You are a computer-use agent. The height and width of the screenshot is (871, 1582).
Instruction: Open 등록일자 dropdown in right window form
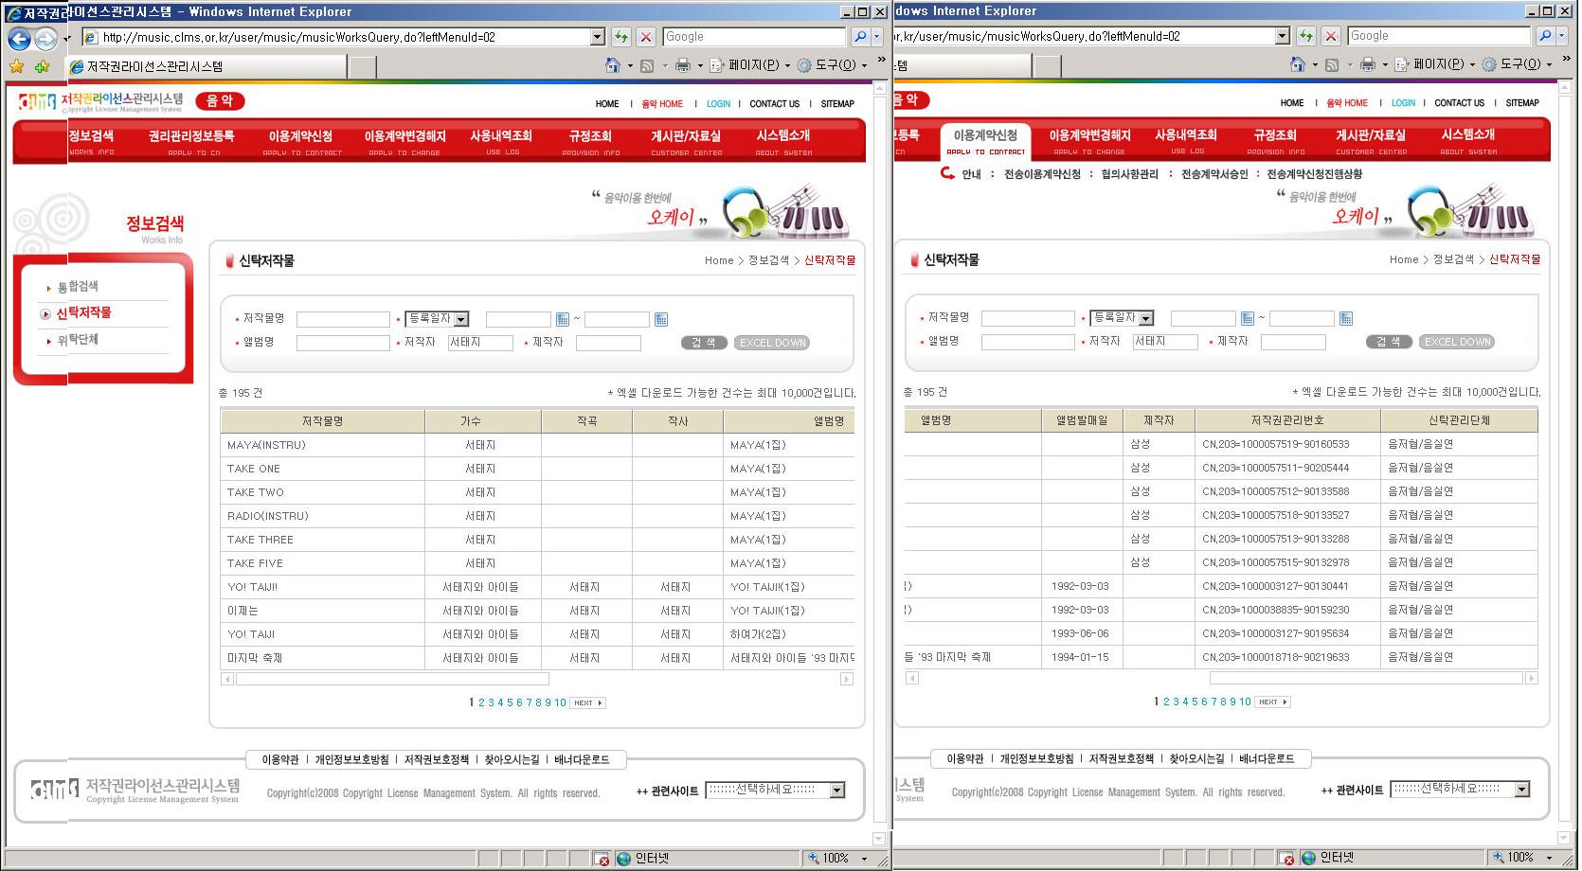(1145, 318)
